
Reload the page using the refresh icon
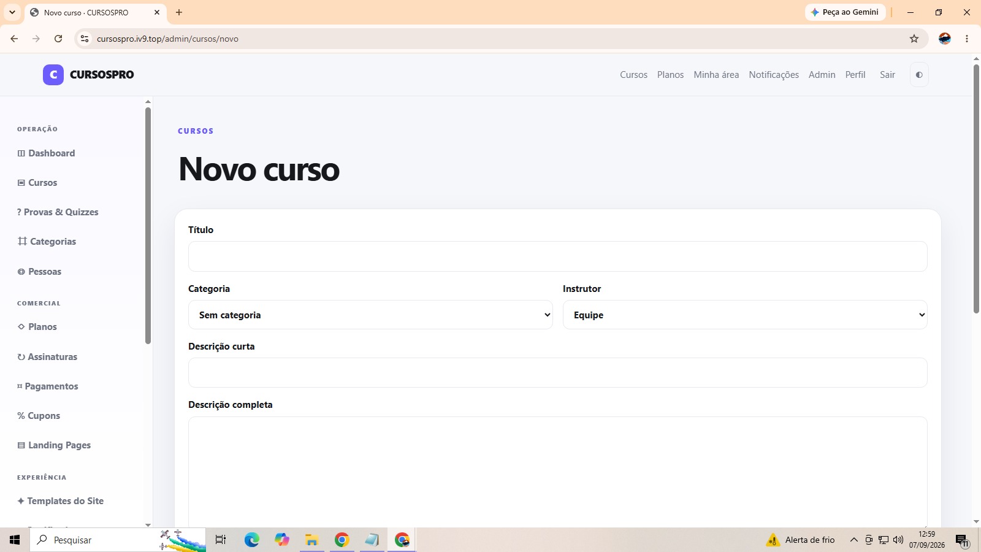pyautogui.click(x=58, y=39)
